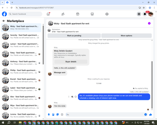Click the 'Hello, is this still available?' received message
The height and width of the screenshot is (125, 157).
[x=65, y=68]
